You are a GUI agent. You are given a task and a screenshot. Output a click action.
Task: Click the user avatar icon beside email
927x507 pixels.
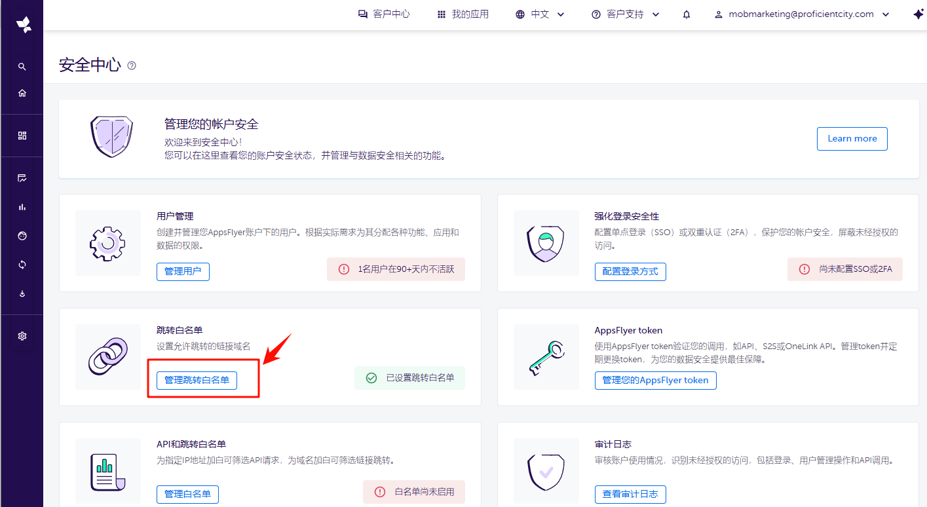pyautogui.click(x=719, y=14)
